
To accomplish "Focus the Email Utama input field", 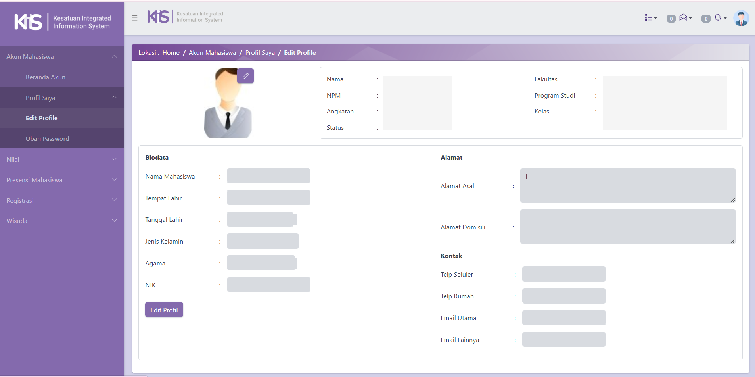I will (563, 318).
